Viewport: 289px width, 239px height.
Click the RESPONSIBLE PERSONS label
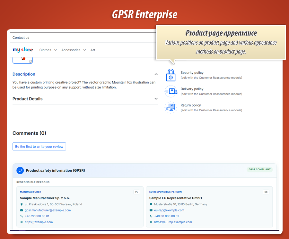click(x=33, y=182)
